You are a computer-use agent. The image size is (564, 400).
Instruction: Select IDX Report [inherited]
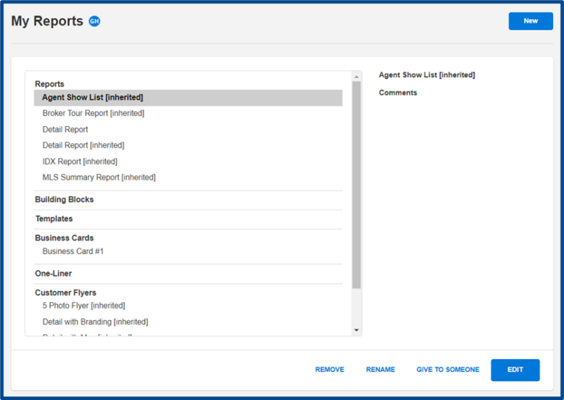(x=79, y=161)
